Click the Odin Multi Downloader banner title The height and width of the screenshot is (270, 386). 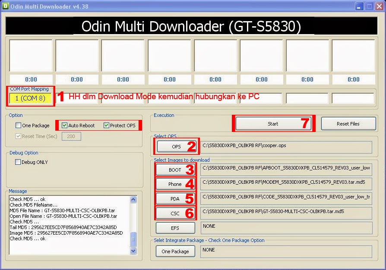[191, 26]
